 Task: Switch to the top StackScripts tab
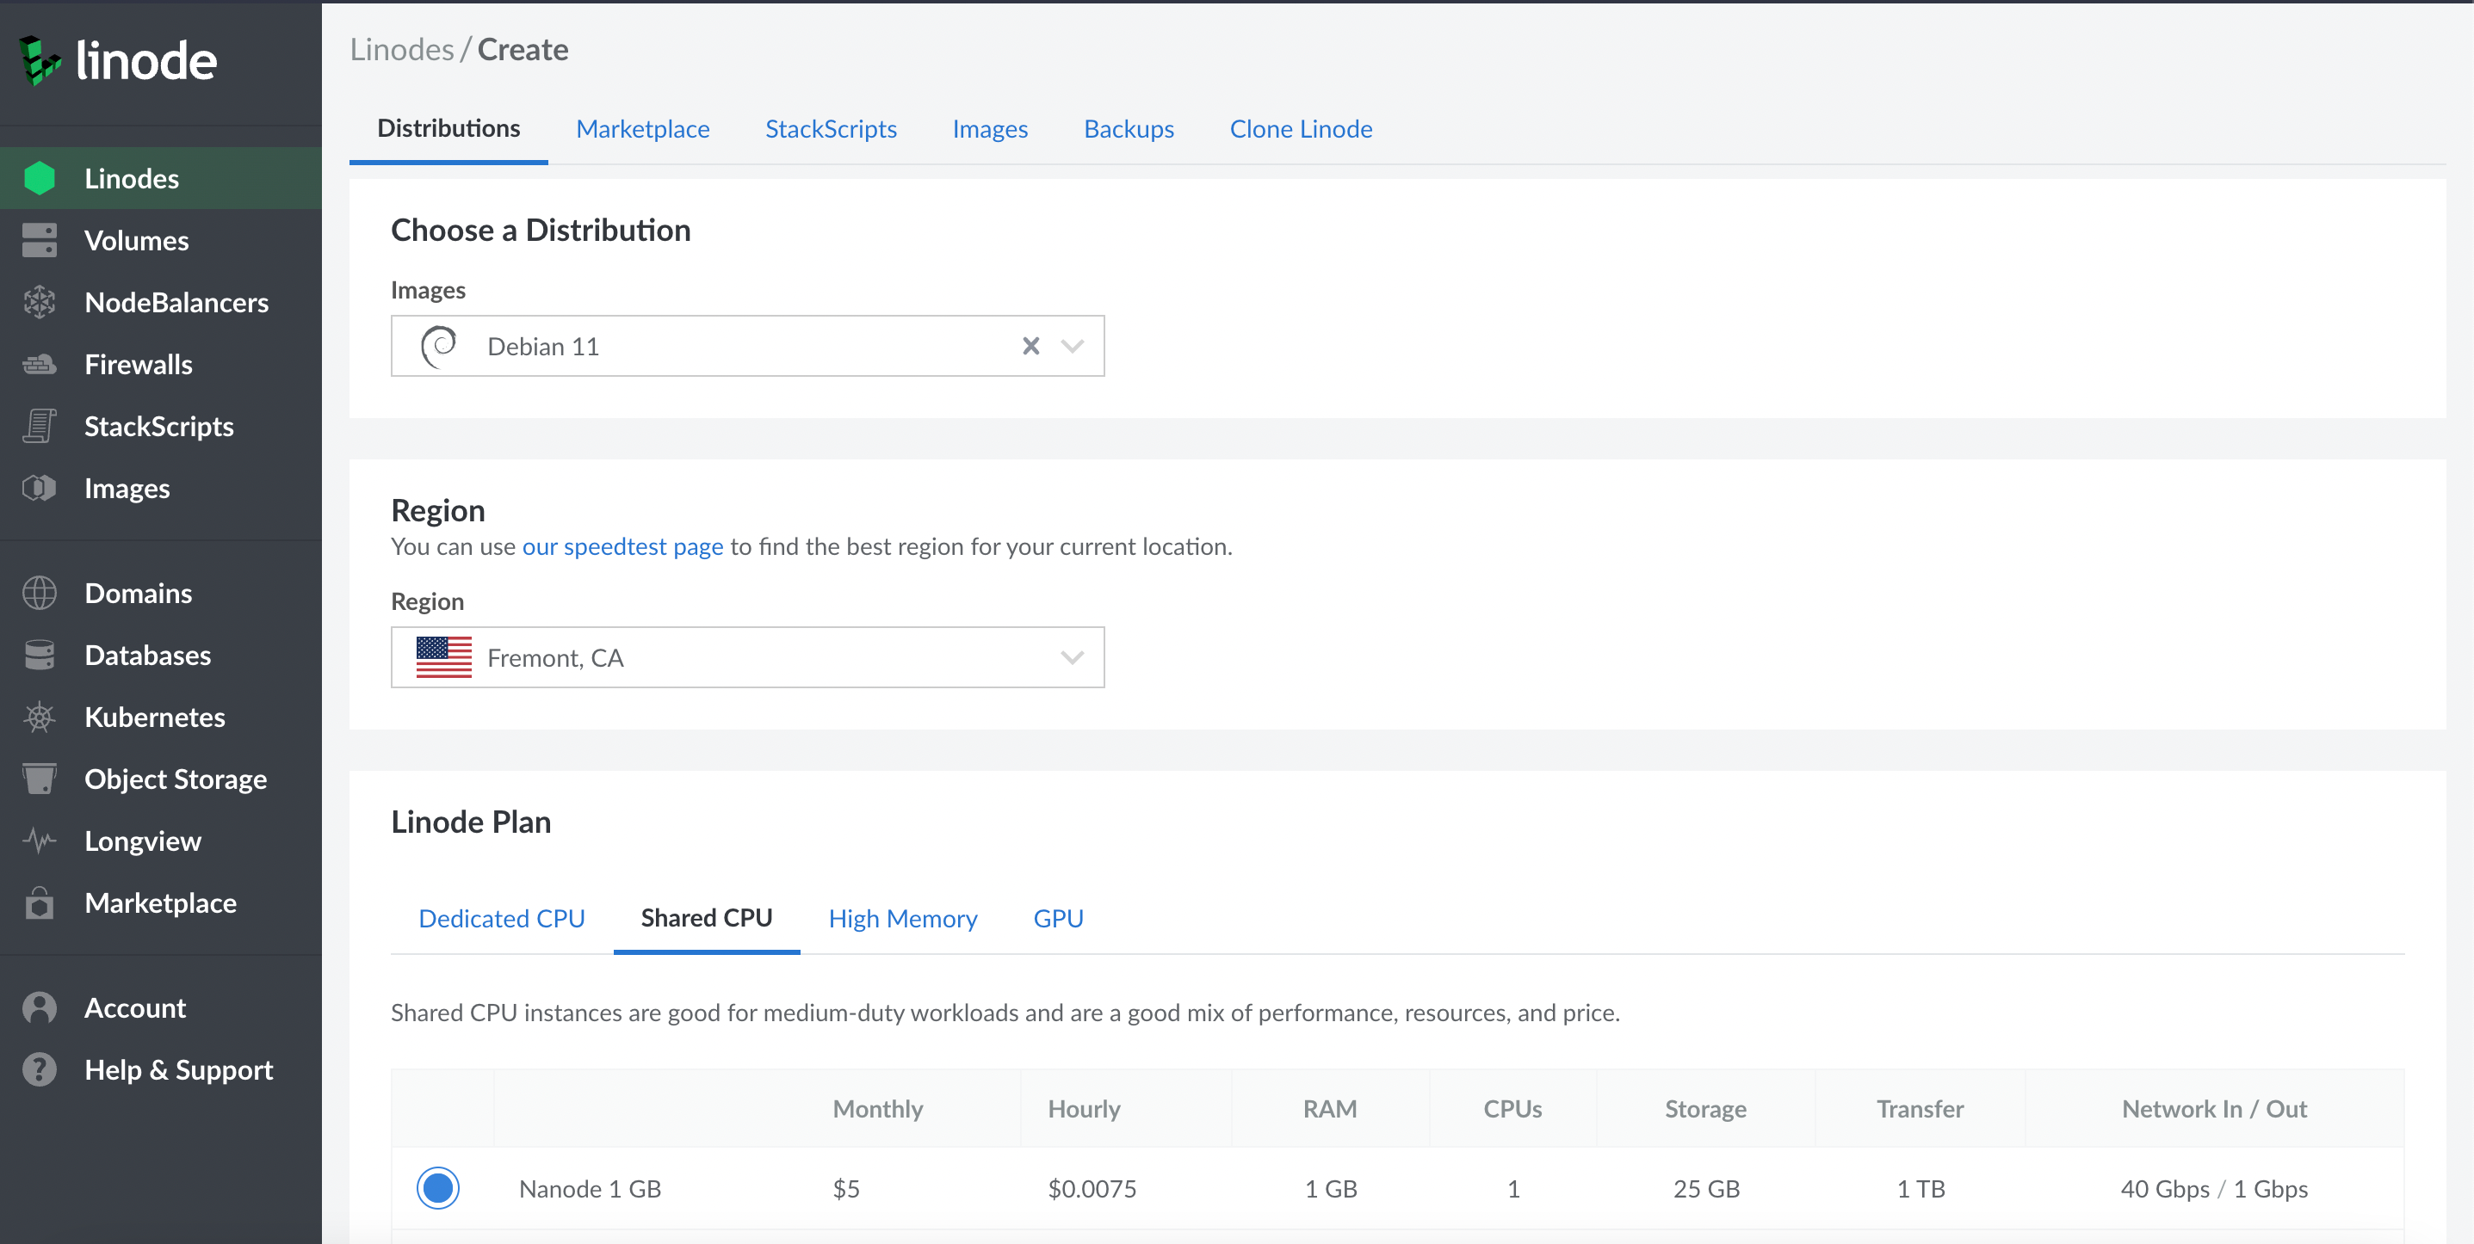click(x=831, y=129)
